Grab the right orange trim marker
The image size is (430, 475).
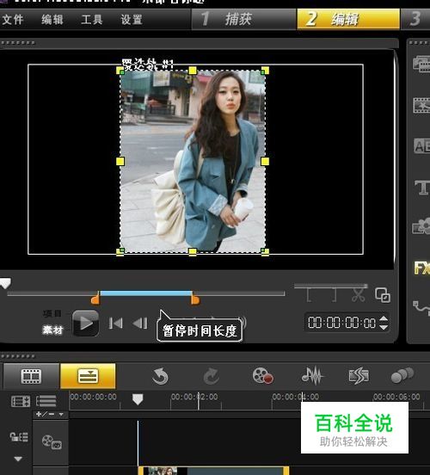[x=195, y=300]
